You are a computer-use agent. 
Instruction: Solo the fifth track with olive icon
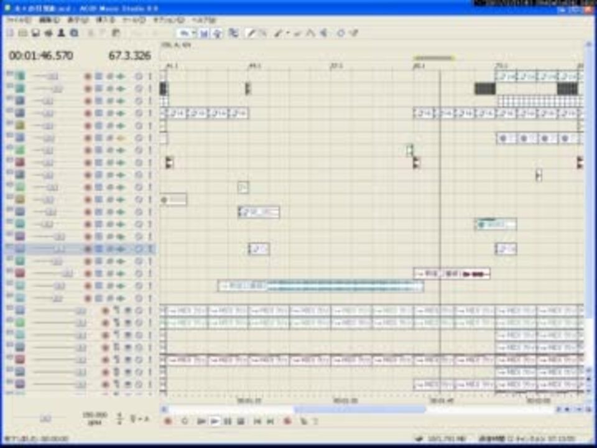tap(150, 126)
